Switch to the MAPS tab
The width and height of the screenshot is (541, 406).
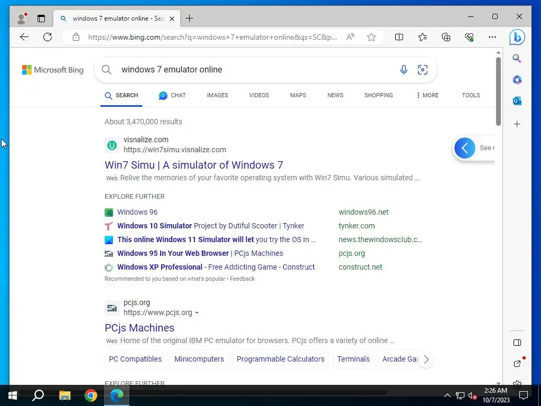298,95
